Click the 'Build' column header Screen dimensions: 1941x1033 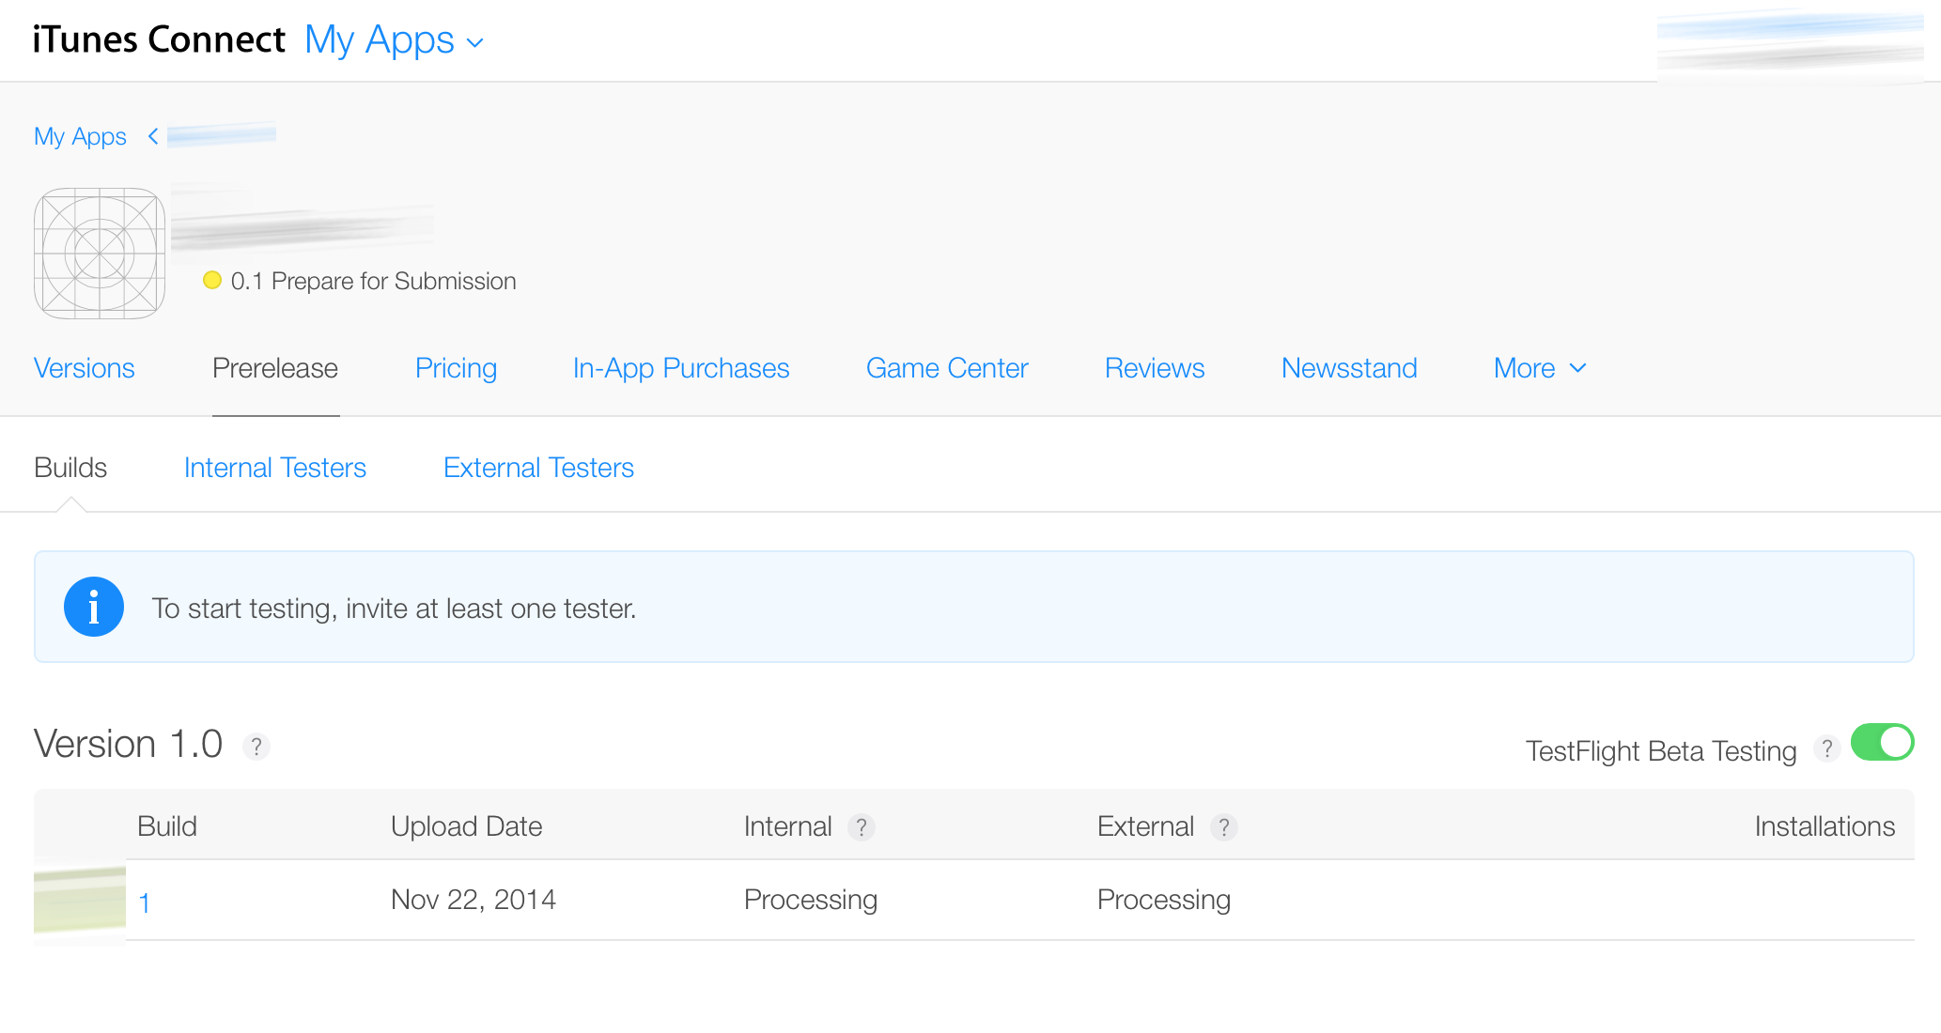coord(167,826)
